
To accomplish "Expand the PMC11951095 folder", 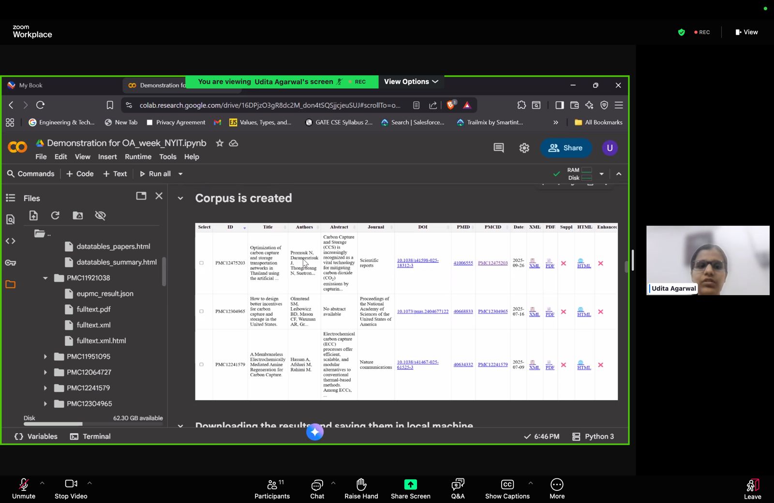I will pyautogui.click(x=45, y=357).
